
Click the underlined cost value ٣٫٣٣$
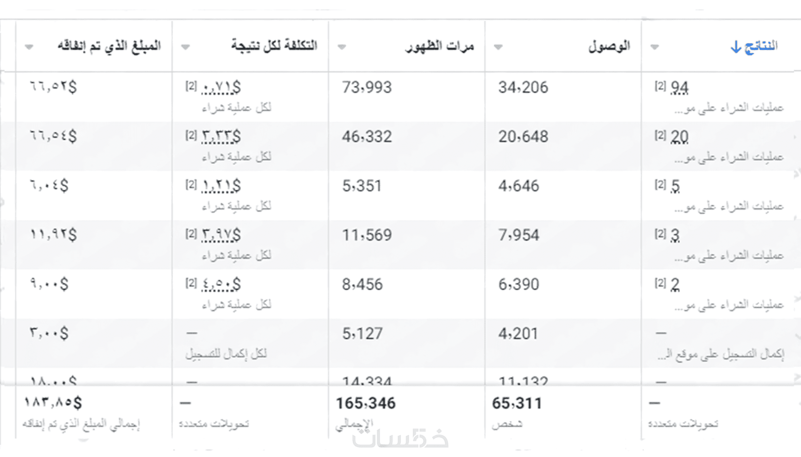click(x=221, y=137)
